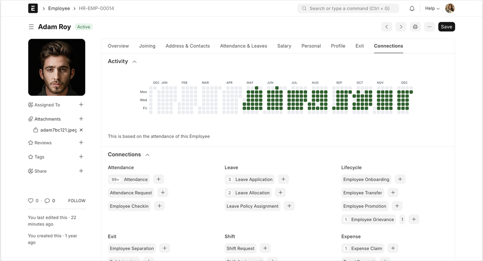Open the app home logo icon
483x261 pixels.
point(33,8)
